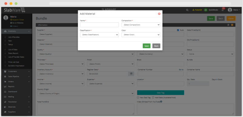Click the Reports chart icon in sidebar
This screenshot has height=117, width=243.
coord(5,87)
